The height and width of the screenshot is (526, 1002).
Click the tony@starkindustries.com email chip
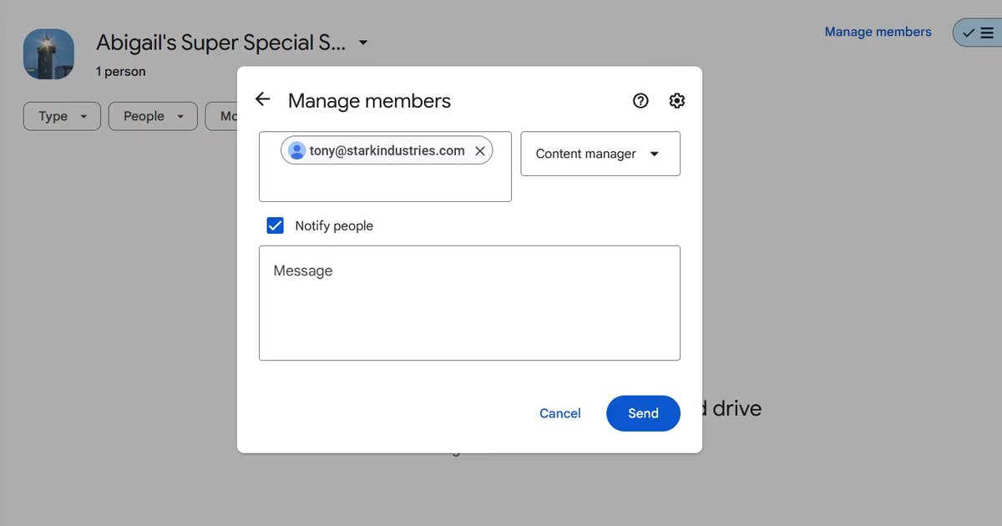tap(387, 151)
